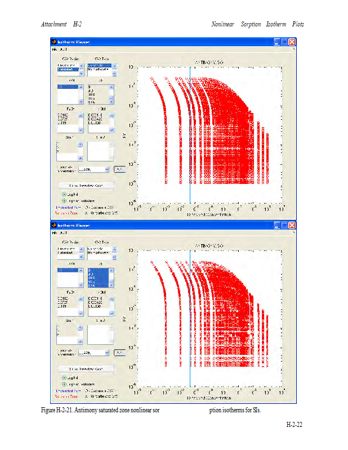The height and width of the screenshot is (450, 348).
Task: Select the Log Kd radio button in upper window
Action: click(64, 194)
